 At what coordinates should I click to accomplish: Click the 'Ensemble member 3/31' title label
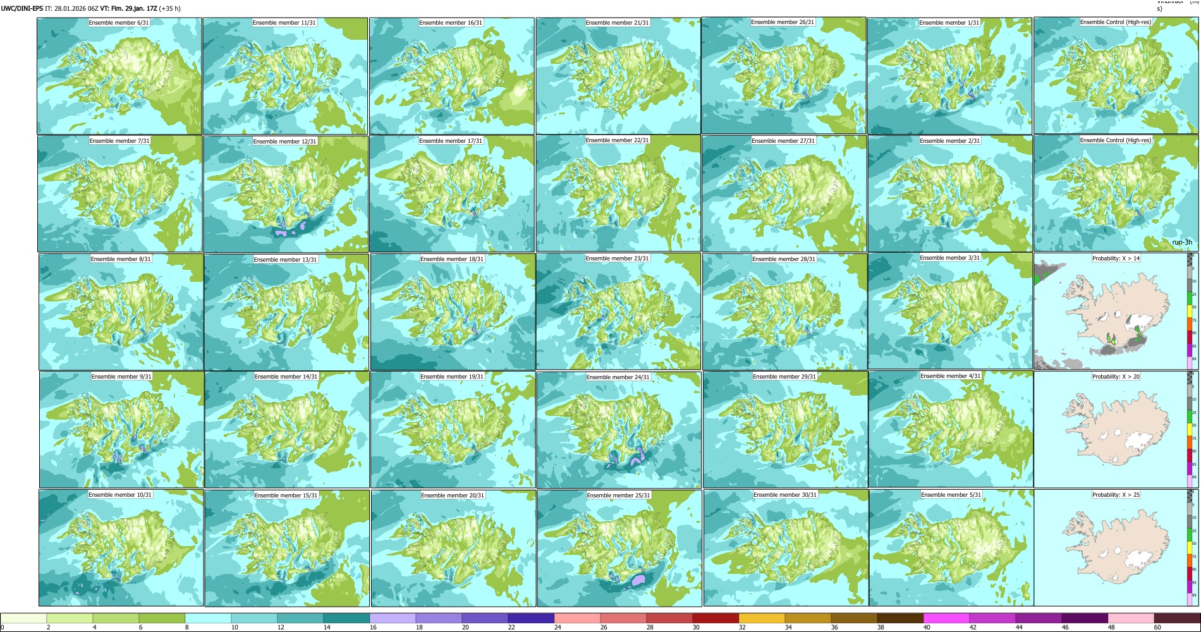point(949,258)
